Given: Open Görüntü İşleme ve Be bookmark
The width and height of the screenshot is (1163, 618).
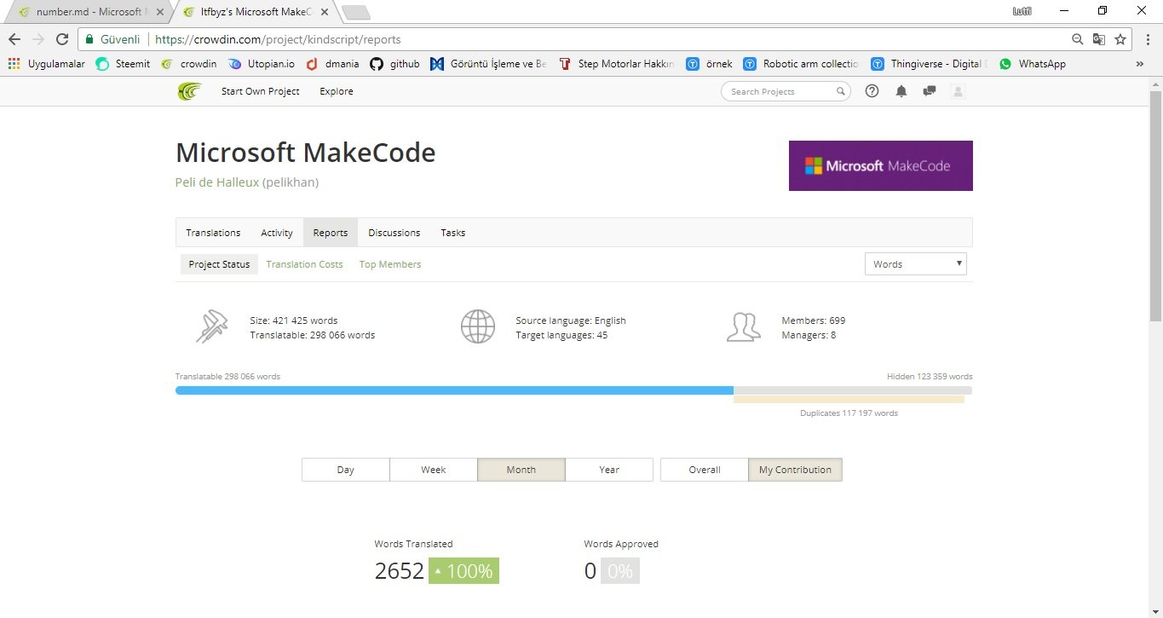Looking at the screenshot, I should pyautogui.click(x=489, y=64).
